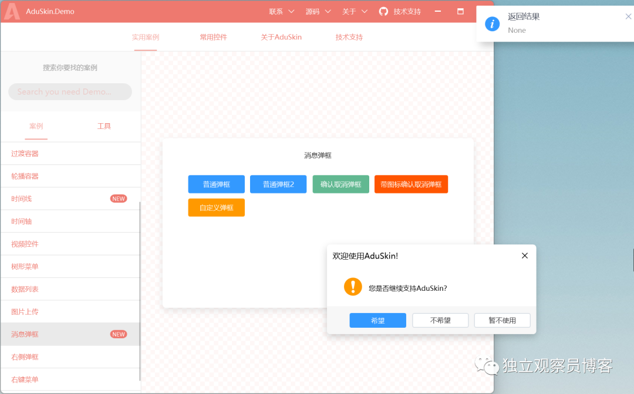Expand the 关于 dropdown in the title bar
This screenshot has height=394, width=634.
click(355, 11)
